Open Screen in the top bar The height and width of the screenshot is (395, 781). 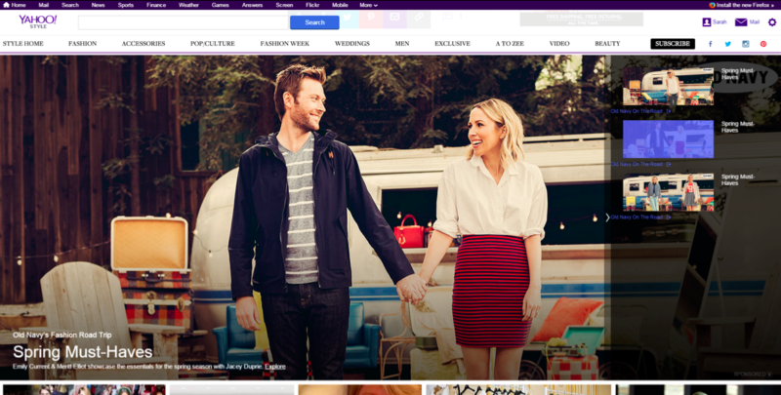point(284,5)
